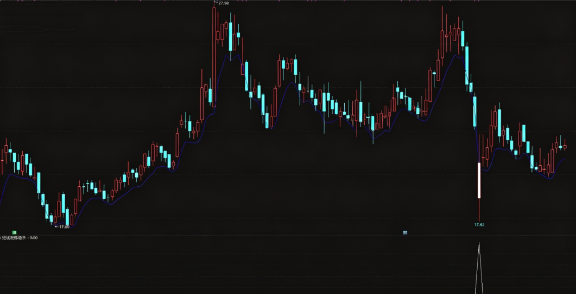This screenshot has width=576, height=294.
Task: Click the small arrow beside the 17.60 label
Action: tap(56, 227)
